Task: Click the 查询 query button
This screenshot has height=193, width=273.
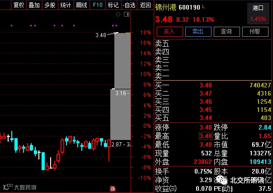Action: [227, 32]
